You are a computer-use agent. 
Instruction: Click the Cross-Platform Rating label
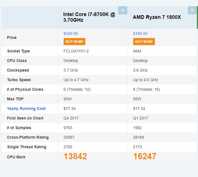coord(28,137)
